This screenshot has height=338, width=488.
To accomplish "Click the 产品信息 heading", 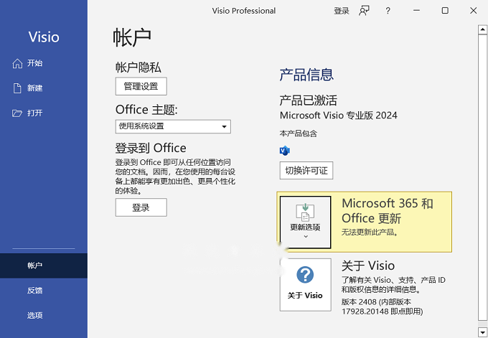I will 306,75.
